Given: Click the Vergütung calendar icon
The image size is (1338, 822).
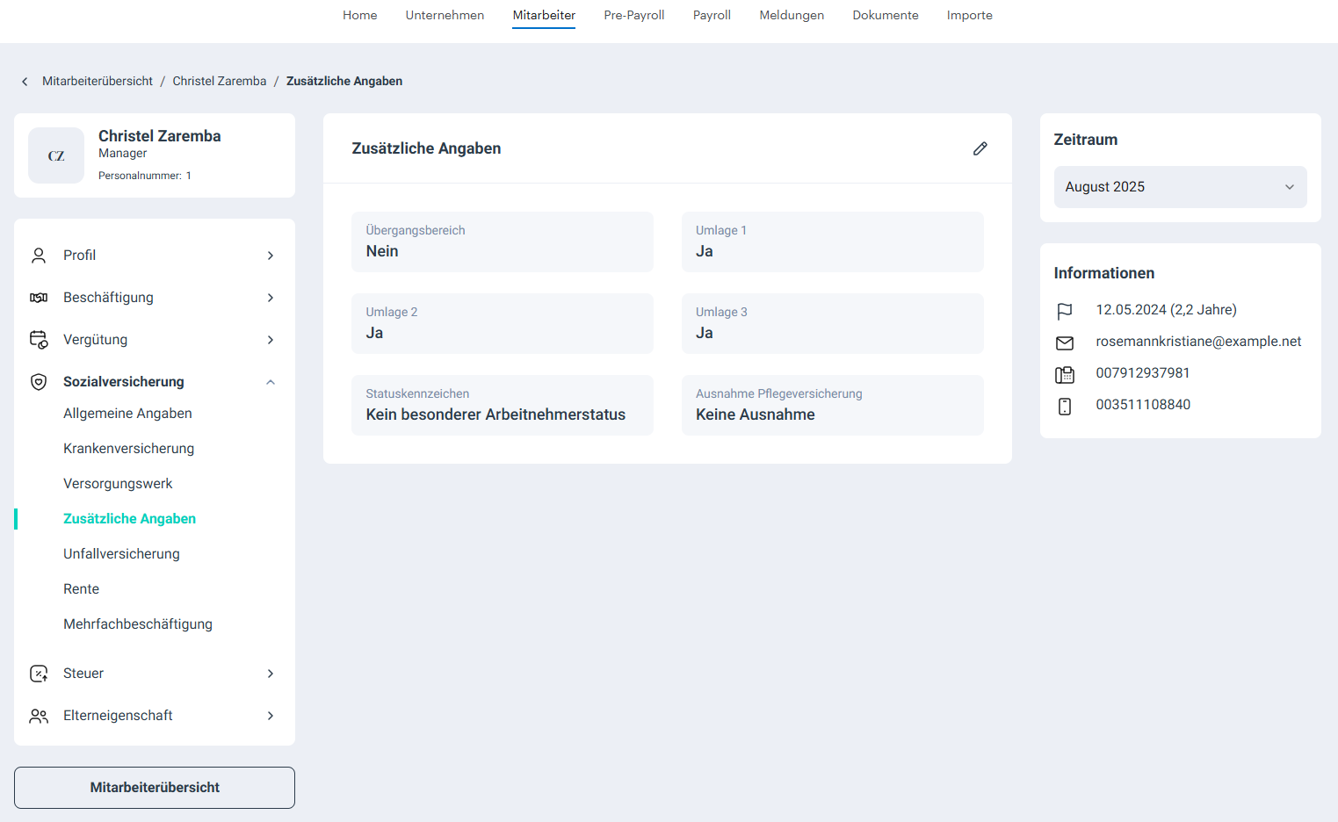Looking at the screenshot, I should [x=39, y=340].
